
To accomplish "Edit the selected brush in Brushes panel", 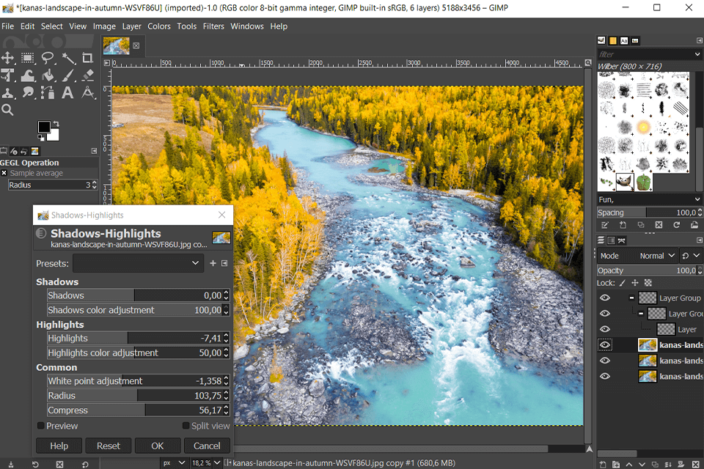I will pyautogui.click(x=605, y=225).
